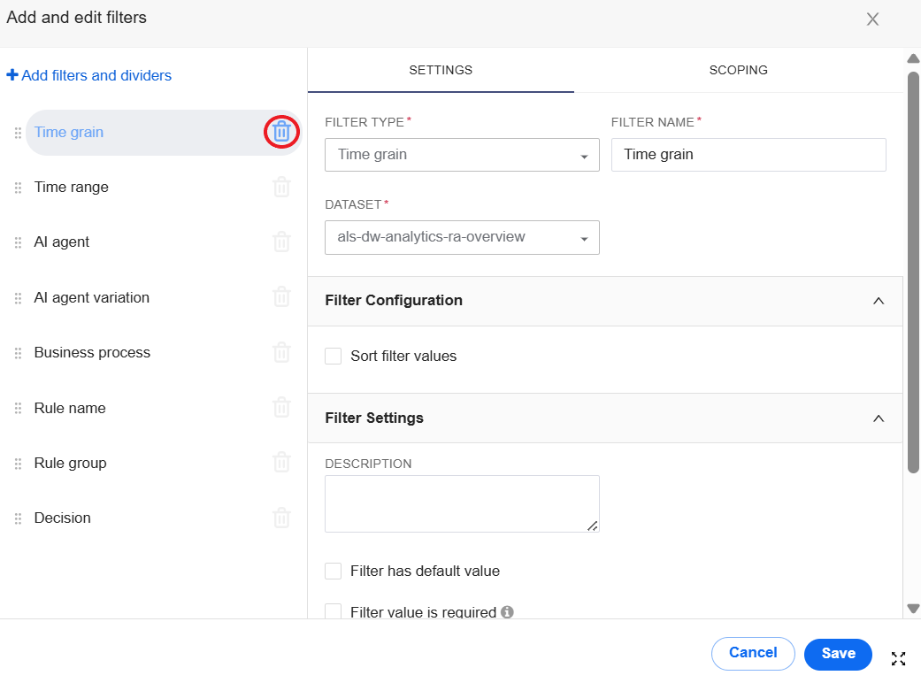Delete the AI agent filter
This screenshot has height=683, width=921.
pos(282,242)
